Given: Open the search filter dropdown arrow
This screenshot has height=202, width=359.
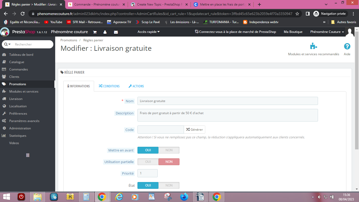Looking at the screenshot, I should pyautogui.click(x=8, y=44).
